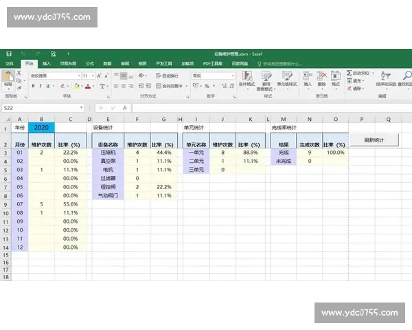Viewport: 412px width, 330px height.
Task: Toggle Italic formatting
Action: 41,86
